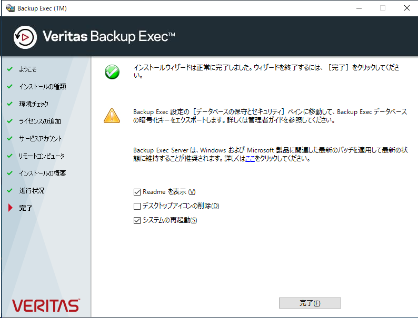The width and height of the screenshot is (418, 318).
Task: Select the ようこそ step in sidebar
Action: [x=28, y=69]
